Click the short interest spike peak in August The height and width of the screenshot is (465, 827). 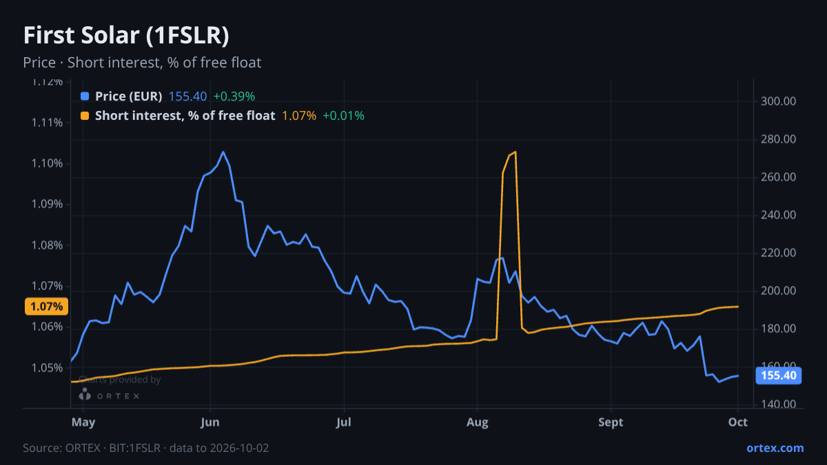tap(515, 152)
